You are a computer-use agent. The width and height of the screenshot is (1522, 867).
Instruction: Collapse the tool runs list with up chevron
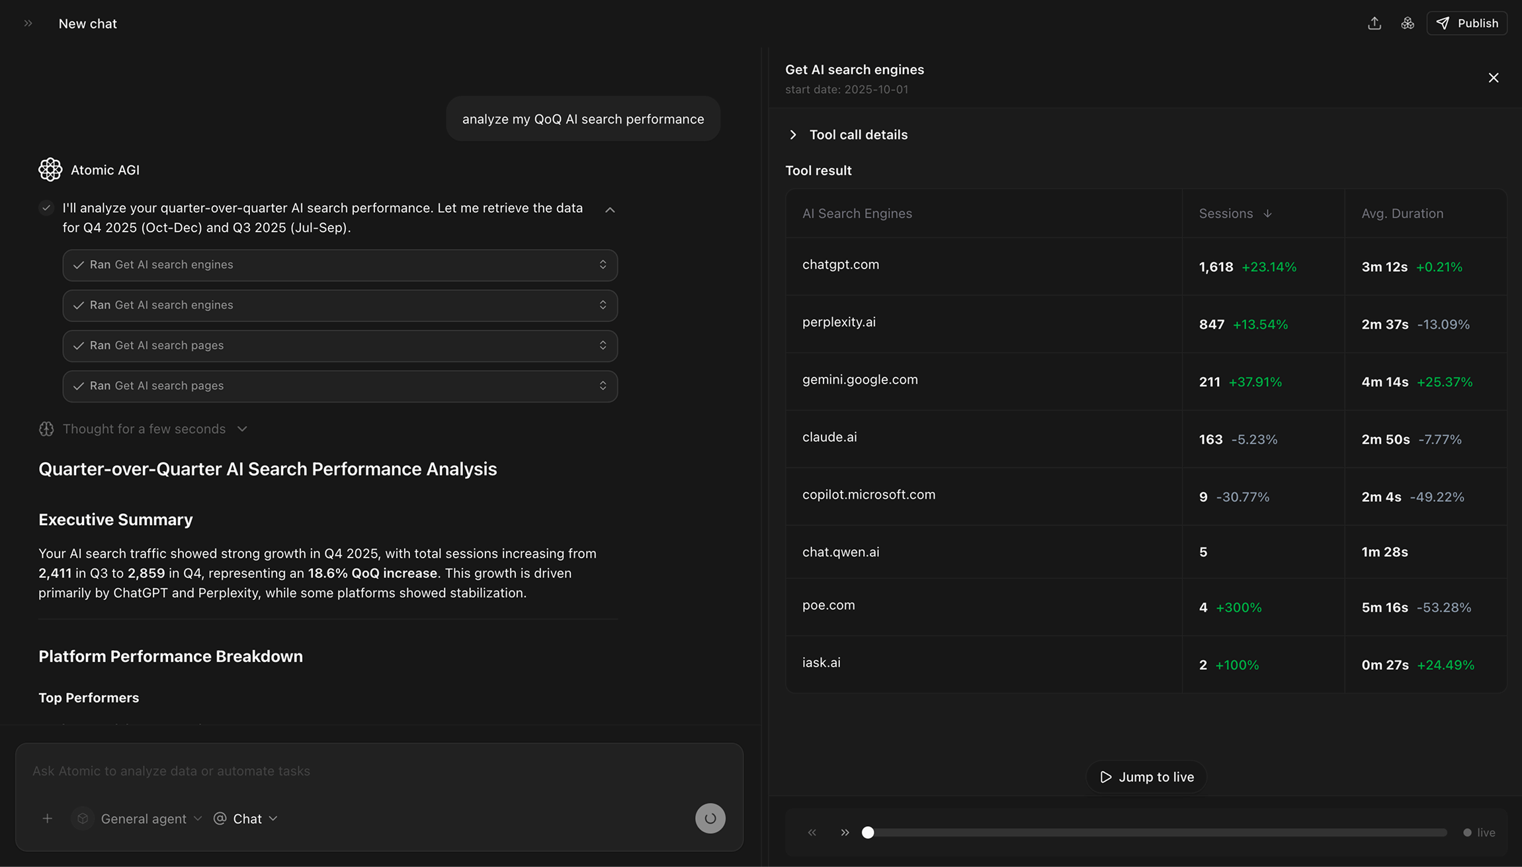tap(610, 210)
